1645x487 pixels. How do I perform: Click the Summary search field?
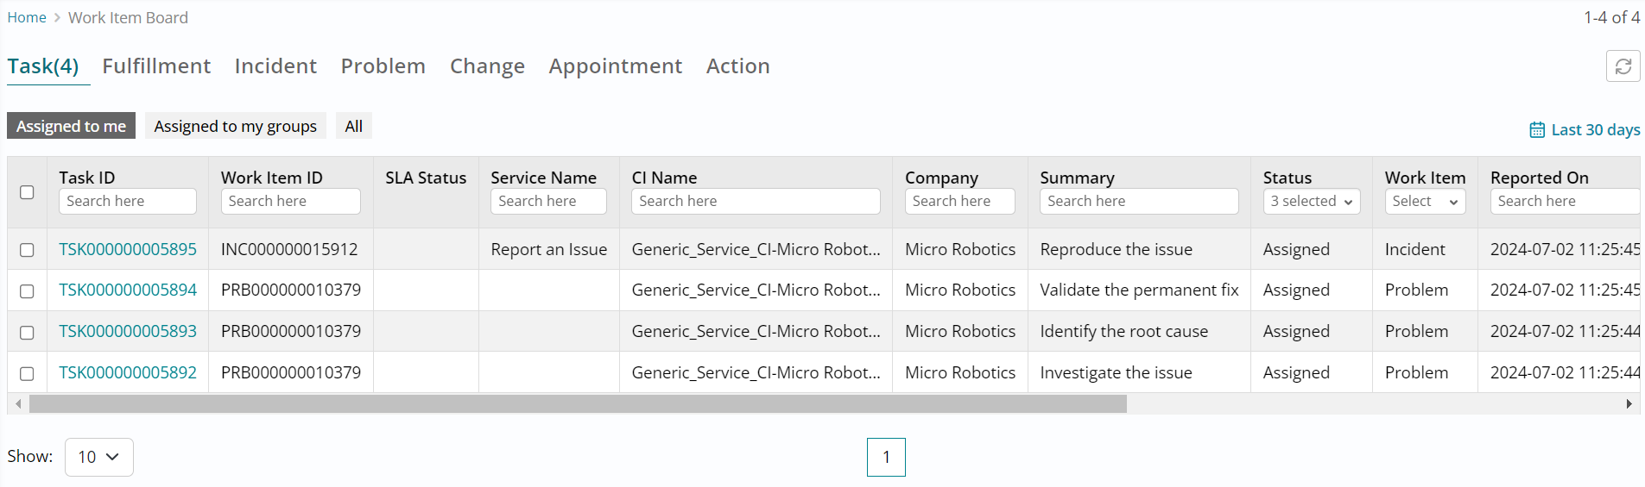click(x=1138, y=202)
